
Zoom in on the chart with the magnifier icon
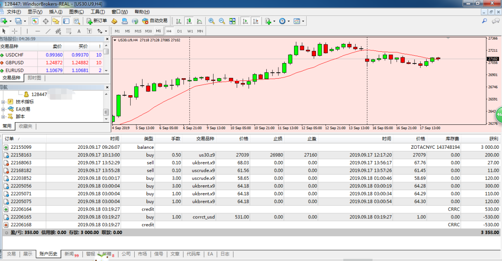pyautogui.click(x=211, y=21)
